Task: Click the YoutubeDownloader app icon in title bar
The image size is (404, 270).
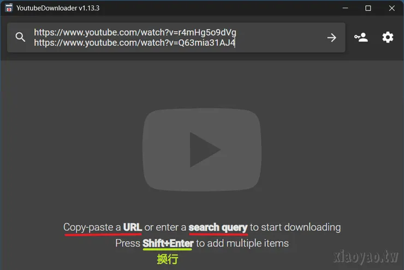Action: click(x=9, y=8)
